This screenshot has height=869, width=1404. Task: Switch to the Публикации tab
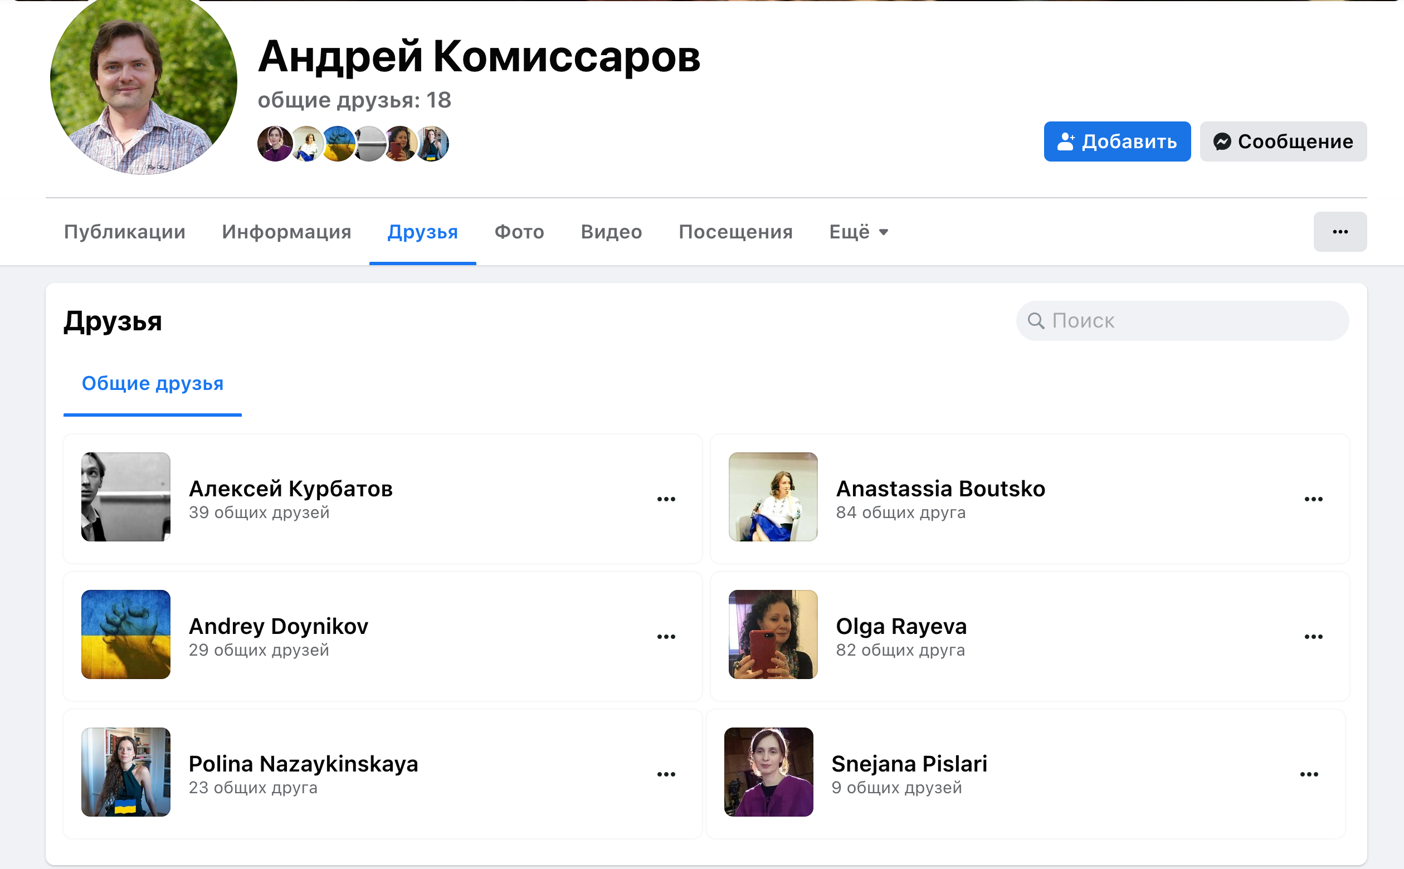(x=125, y=232)
